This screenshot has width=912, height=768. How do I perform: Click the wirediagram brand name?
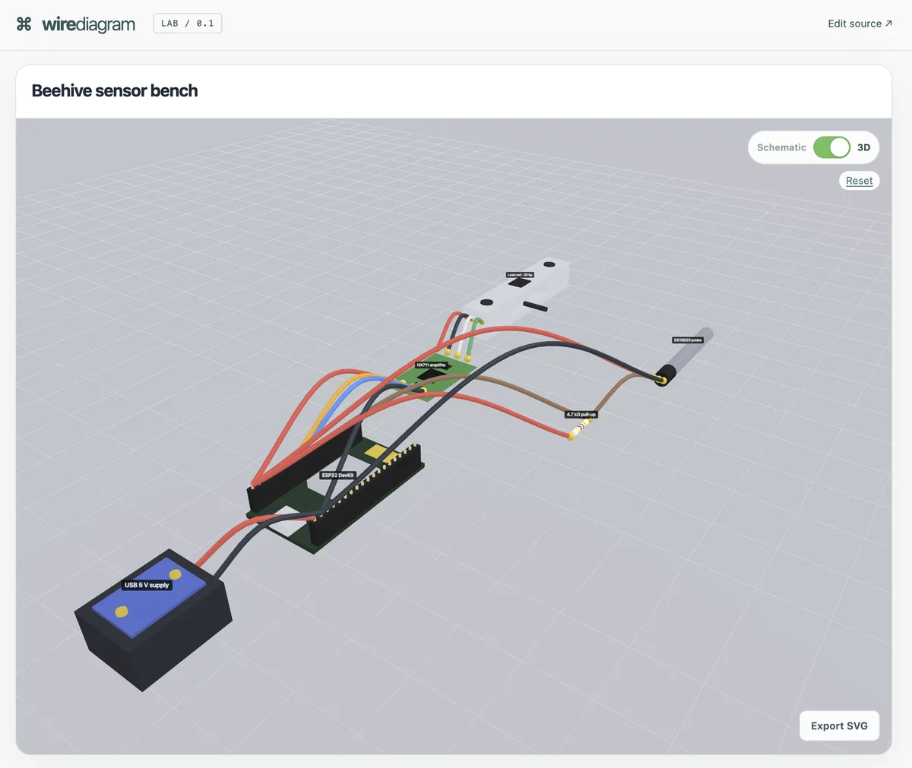88,24
